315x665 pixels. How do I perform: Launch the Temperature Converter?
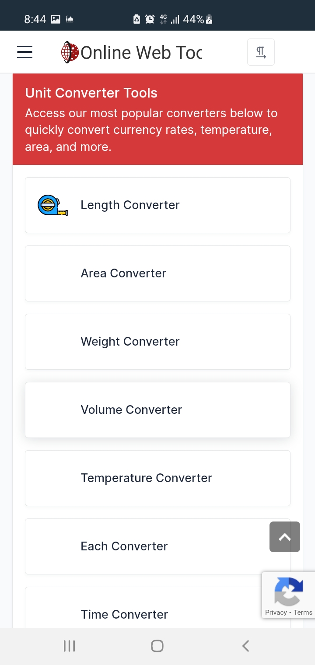tap(157, 478)
